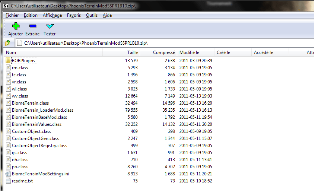This screenshot has width=315, height=191.
Task: Open the Edition menu
Action: tap(31, 15)
